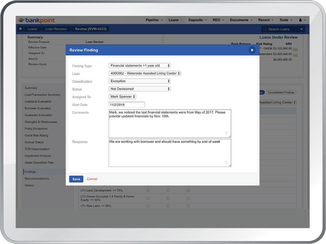Click the Loan Reviews breadcrumb
The width and height of the screenshot is (326, 244).
tap(56, 29)
